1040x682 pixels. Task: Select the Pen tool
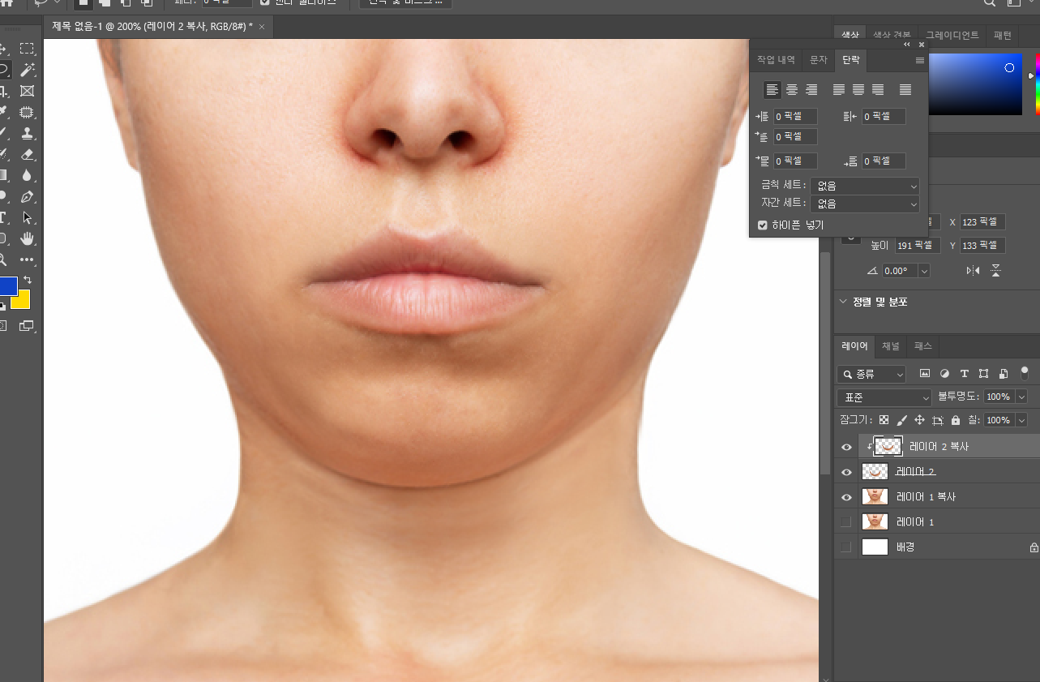[27, 196]
